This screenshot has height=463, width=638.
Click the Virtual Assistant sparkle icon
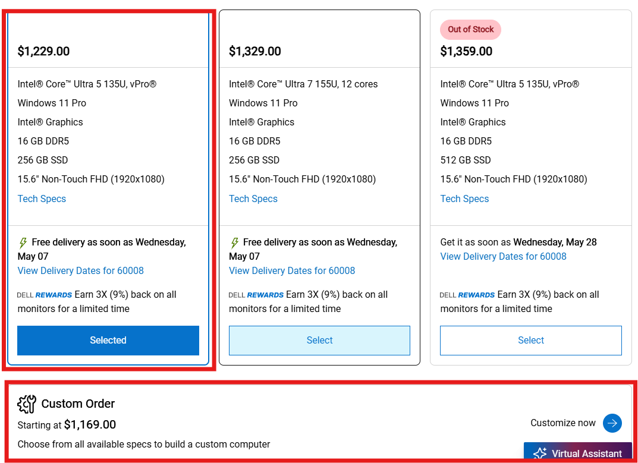point(540,453)
